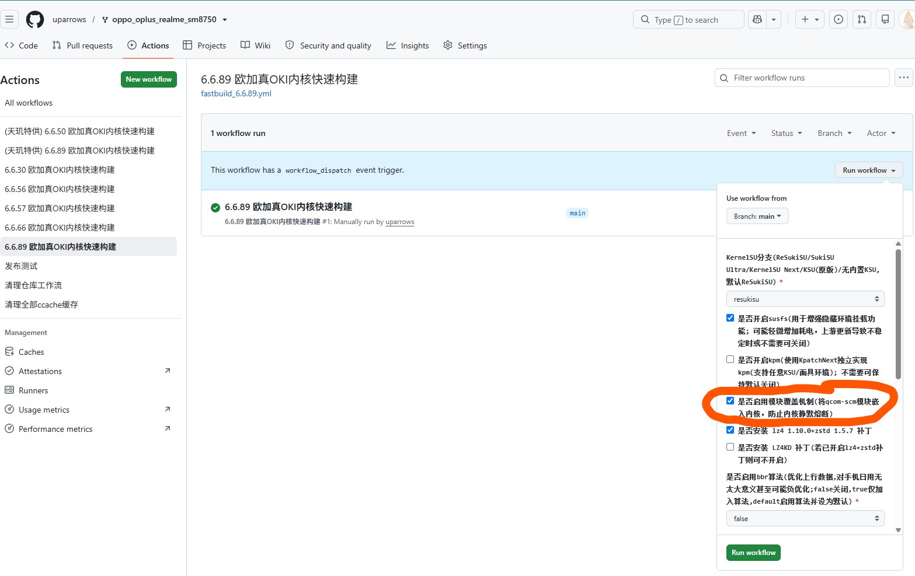Image resolution: width=915 pixels, height=576 pixels.
Task: Open the resukisu KernelSU branch selector
Action: pos(805,299)
